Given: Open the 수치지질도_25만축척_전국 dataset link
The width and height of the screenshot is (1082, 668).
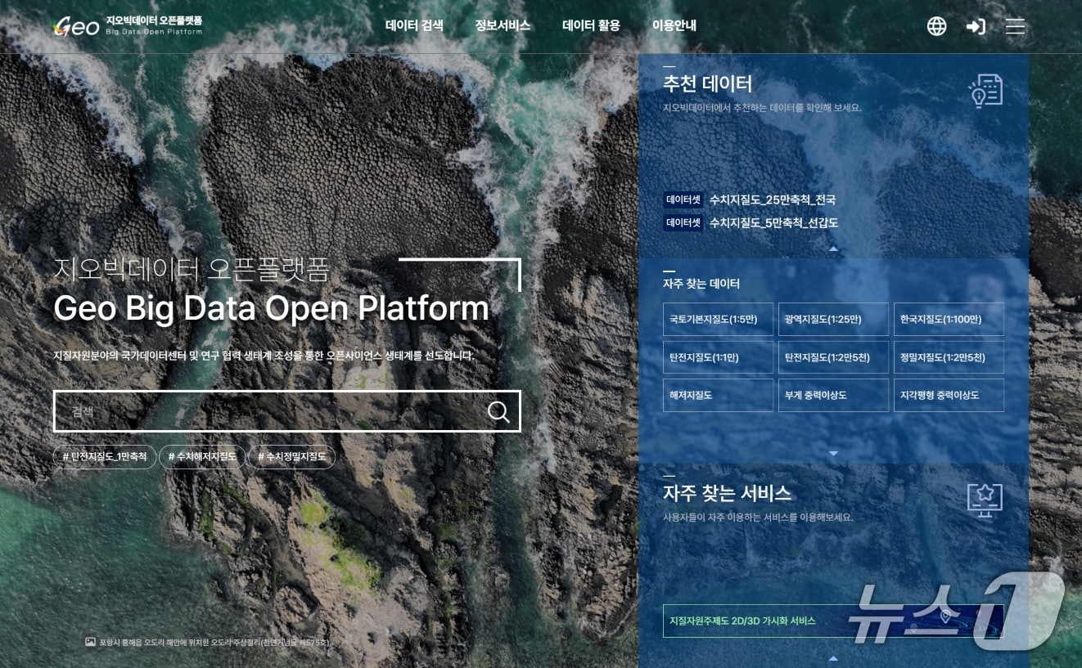Looking at the screenshot, I should [x=772, y=200].
